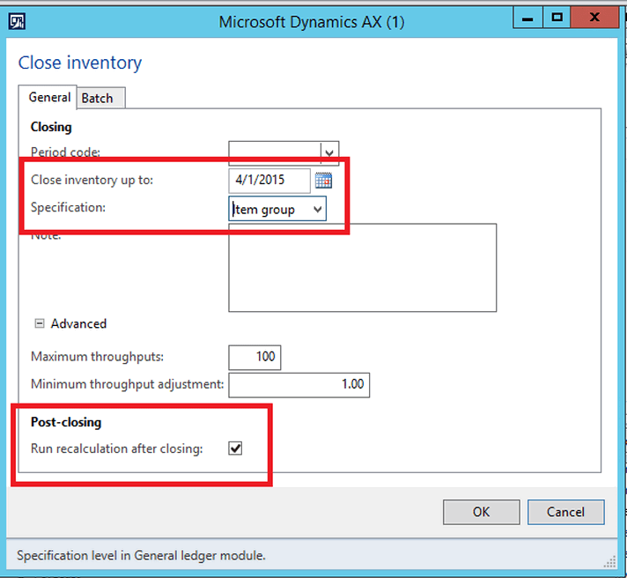Click the Post-closing group label
The width and height of the screenshot is (627, 578).
66,422
